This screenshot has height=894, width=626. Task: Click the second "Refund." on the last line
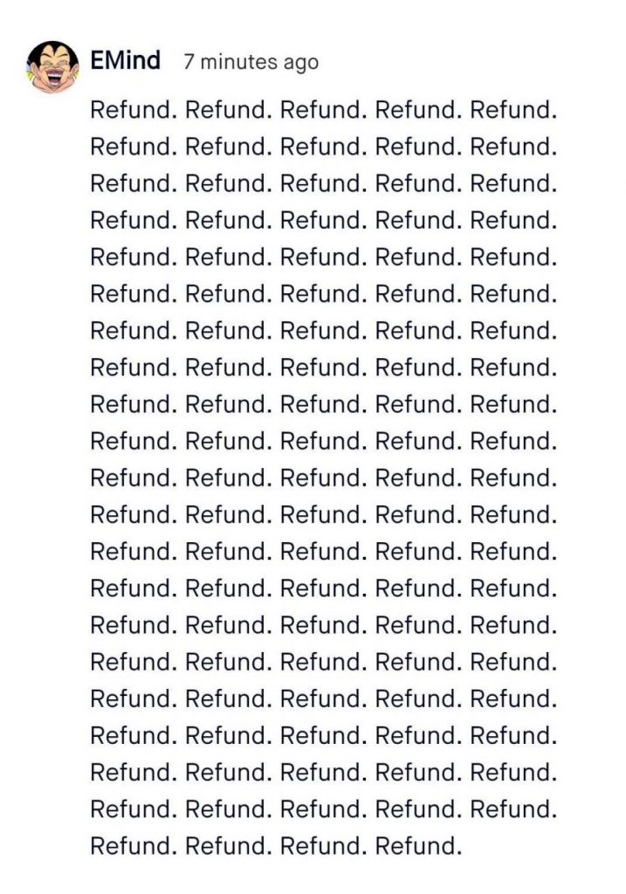(x=229, y=845)
